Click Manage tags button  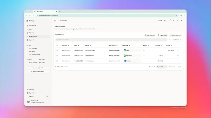pyautogui.click(x=150, y=35)
